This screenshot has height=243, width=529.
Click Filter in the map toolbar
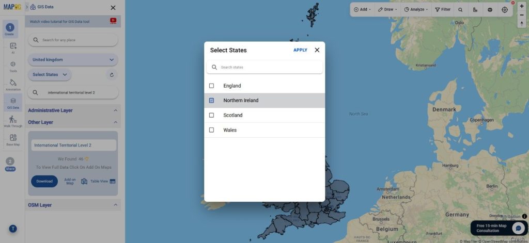click(443, 9)
